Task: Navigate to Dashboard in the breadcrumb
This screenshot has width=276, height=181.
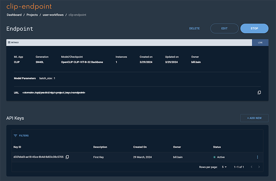Action: tap(14, 15)
